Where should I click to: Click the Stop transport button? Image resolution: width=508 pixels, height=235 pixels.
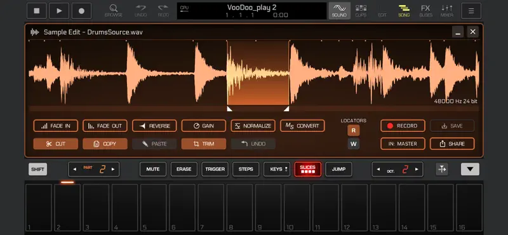pos(37,11)
